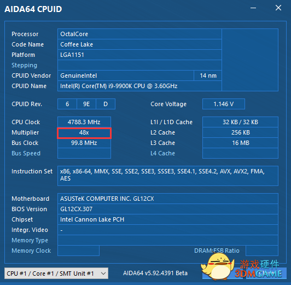Click the Stepping label

(24, 65)
